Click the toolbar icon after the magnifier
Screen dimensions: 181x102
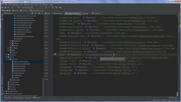60,8
